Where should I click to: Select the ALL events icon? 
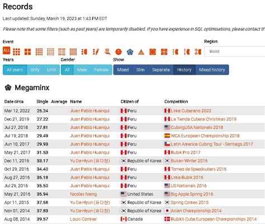coord(7,51)
